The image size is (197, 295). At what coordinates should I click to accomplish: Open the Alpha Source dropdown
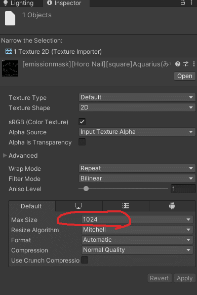(137, 132)
